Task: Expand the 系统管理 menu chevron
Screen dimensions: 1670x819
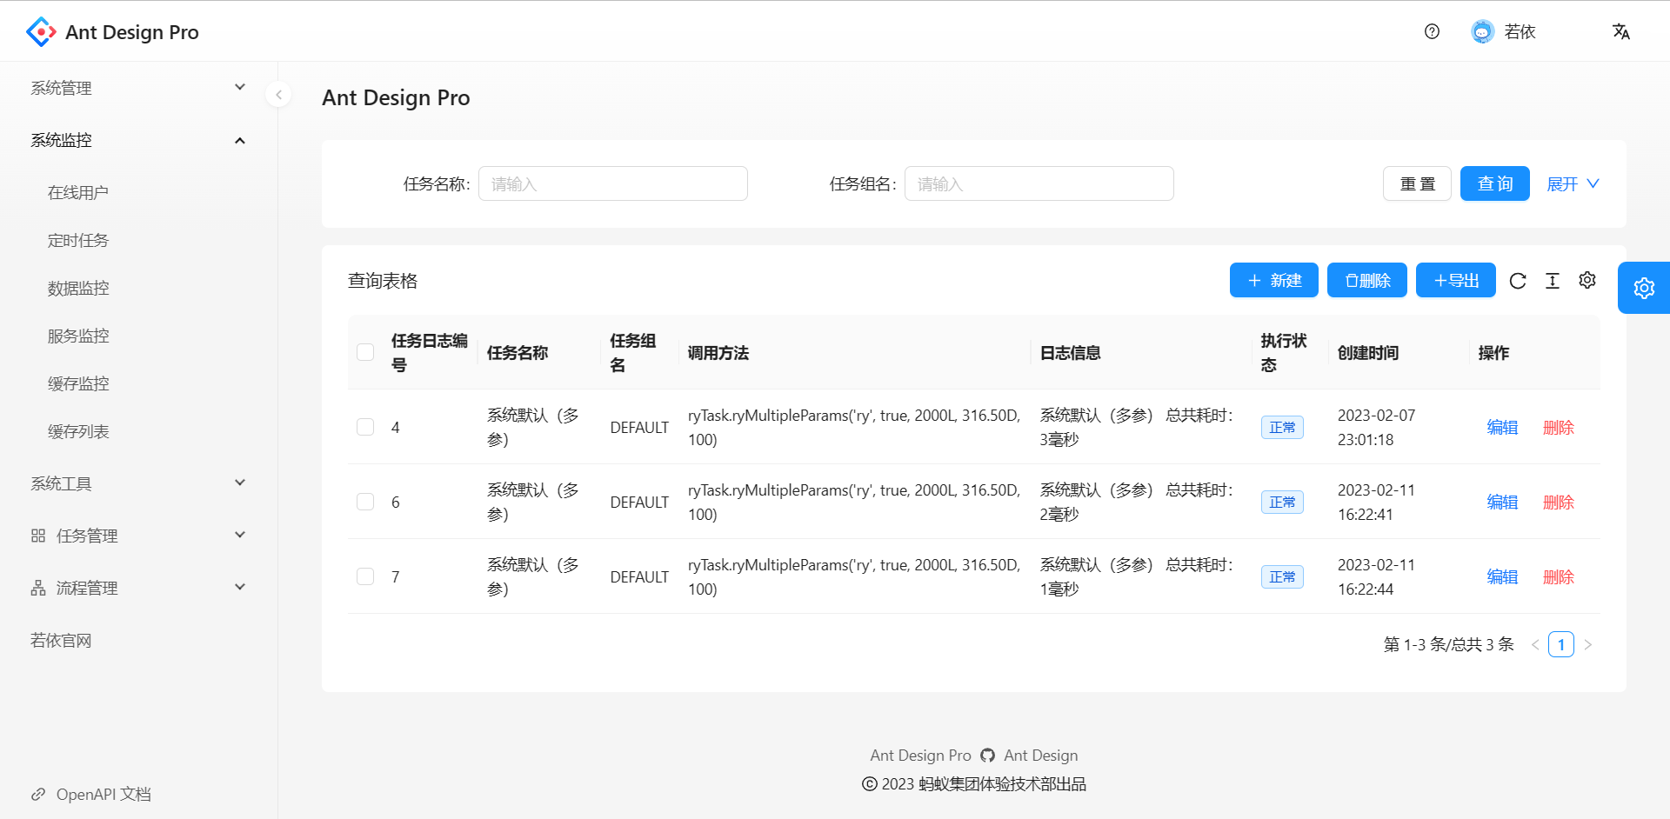Action: (x=240, y=88)
